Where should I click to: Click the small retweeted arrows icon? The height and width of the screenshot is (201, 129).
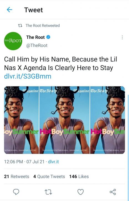pos(20,25)
